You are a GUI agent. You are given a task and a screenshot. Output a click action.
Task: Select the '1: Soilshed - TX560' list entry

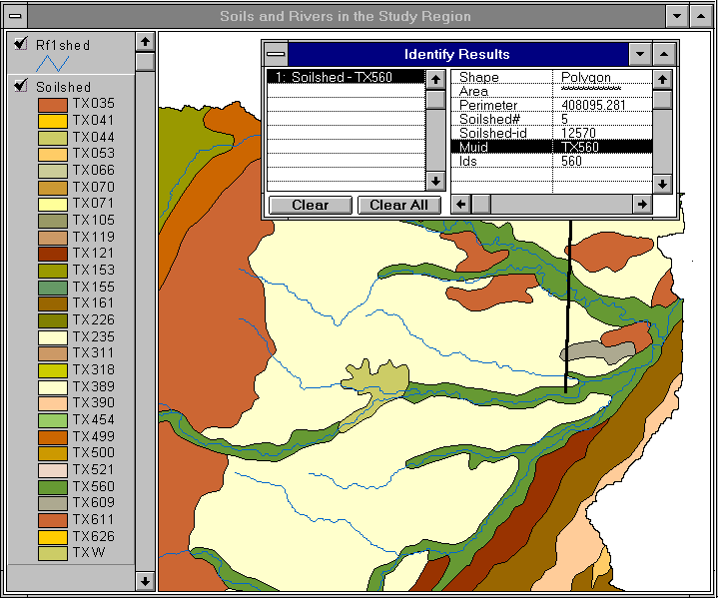343,77
